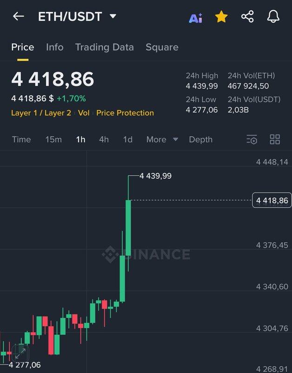Tap the Layer 1 / Layer 2 tag

pos(41,113)
